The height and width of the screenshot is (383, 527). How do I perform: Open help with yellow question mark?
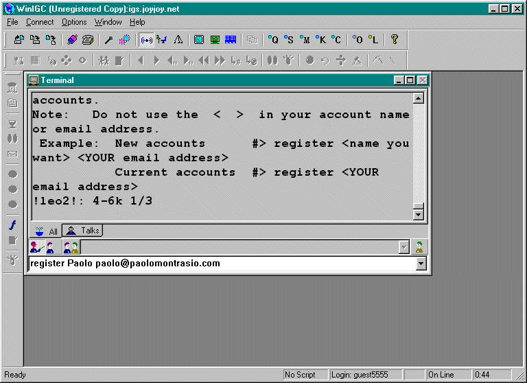tap(395, 40)
